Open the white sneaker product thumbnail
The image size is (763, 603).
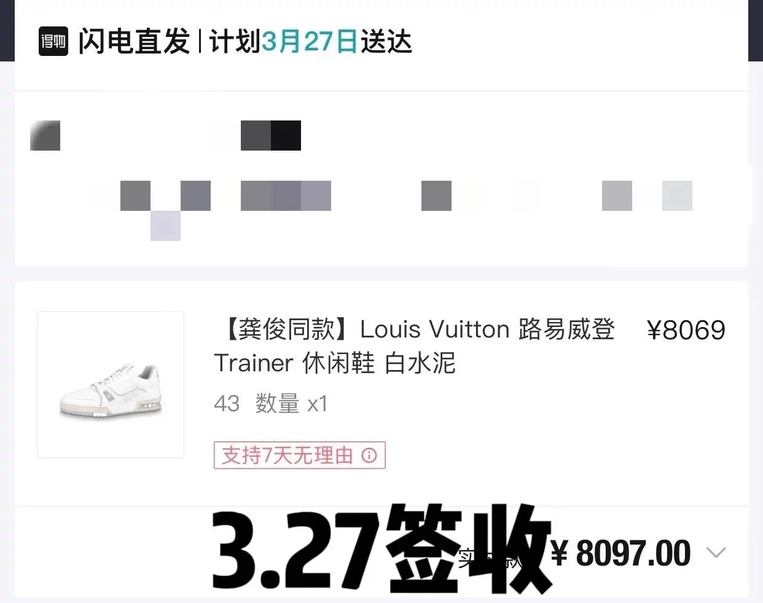point(111,385)
